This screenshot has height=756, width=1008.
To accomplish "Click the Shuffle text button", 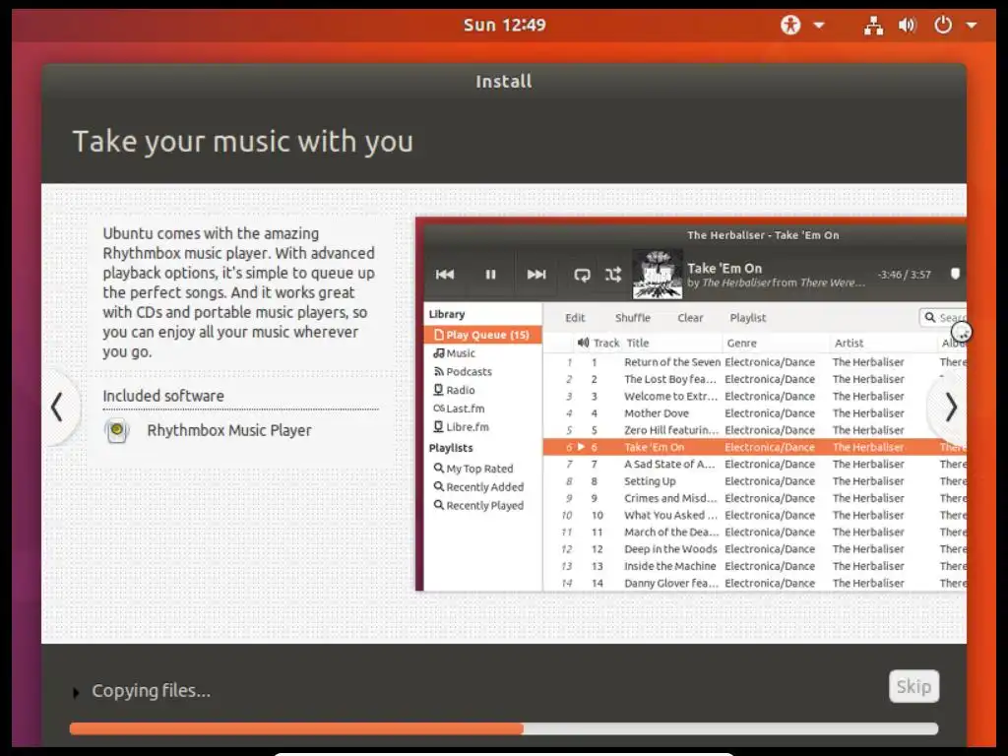I will pos(633,318).
